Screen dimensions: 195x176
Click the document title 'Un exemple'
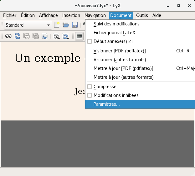click(48, 58)
